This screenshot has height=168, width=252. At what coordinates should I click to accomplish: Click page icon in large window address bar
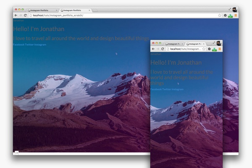pos(31,15)
